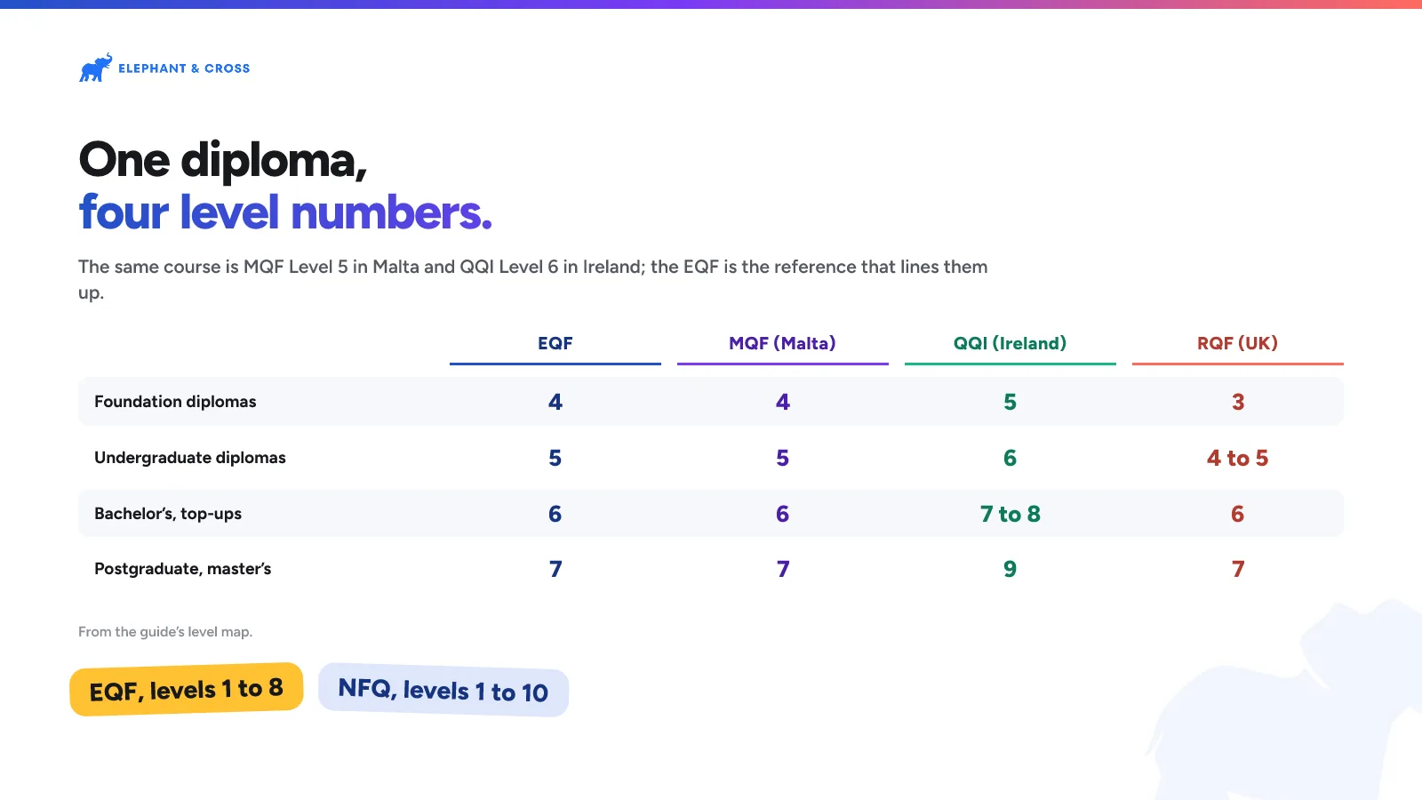Image resolution: width=1422 pixels, height=800 pixels.
Task: Click the RQF value 3 for Foundation diplomas
Action: (x=1238, y=402)
